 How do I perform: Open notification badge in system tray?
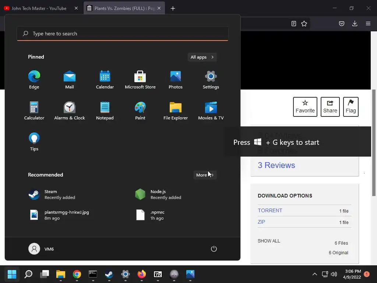[367, 274]
